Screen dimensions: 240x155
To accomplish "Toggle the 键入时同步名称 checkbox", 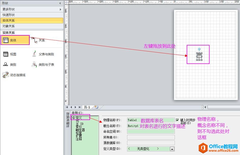I will [x=177, y=120].
